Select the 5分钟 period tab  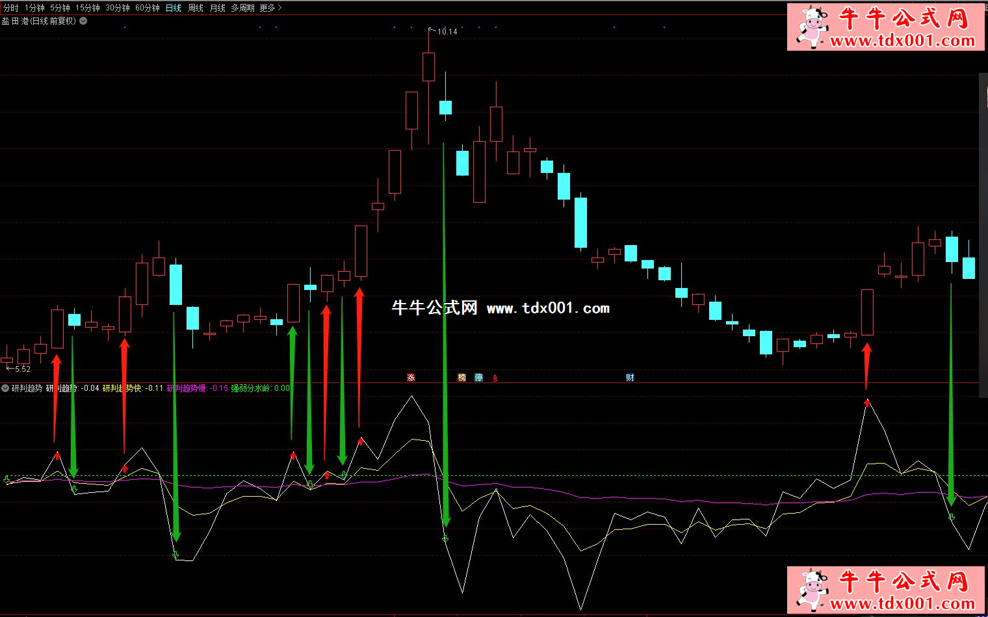tap(60, 8)
